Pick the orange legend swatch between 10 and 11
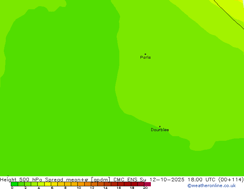 (81, 184)
